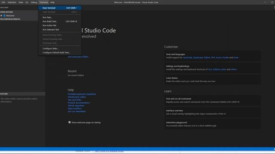275x154 pixels.
Task: Click others link under Settings and keybindings
Action: click(x=234, y=69)
